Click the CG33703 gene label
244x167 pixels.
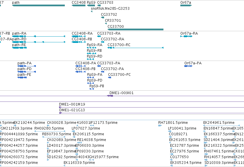click(105, 3)
